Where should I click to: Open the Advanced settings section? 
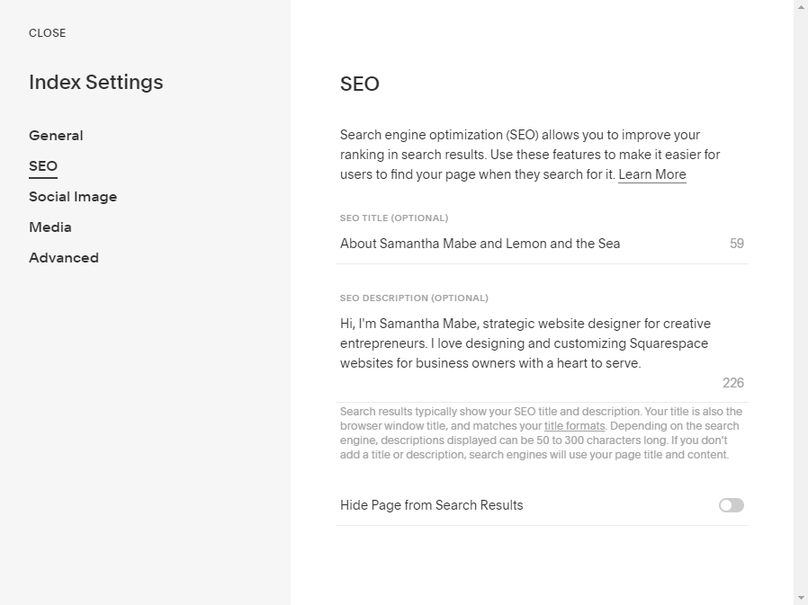tap(64, 258)
